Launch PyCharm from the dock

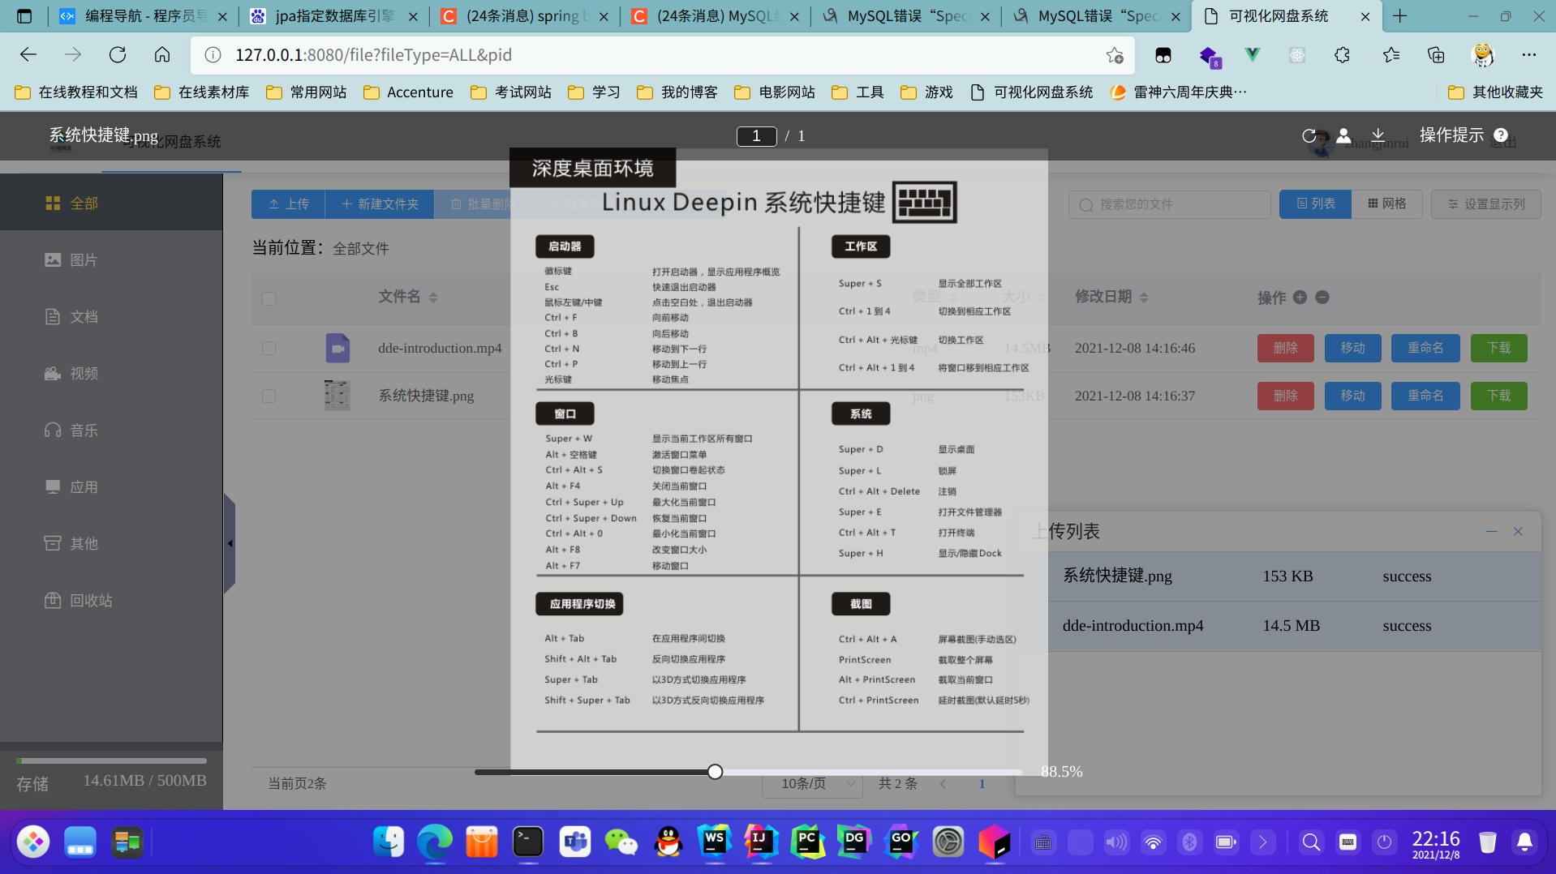(x=807, y=842)
